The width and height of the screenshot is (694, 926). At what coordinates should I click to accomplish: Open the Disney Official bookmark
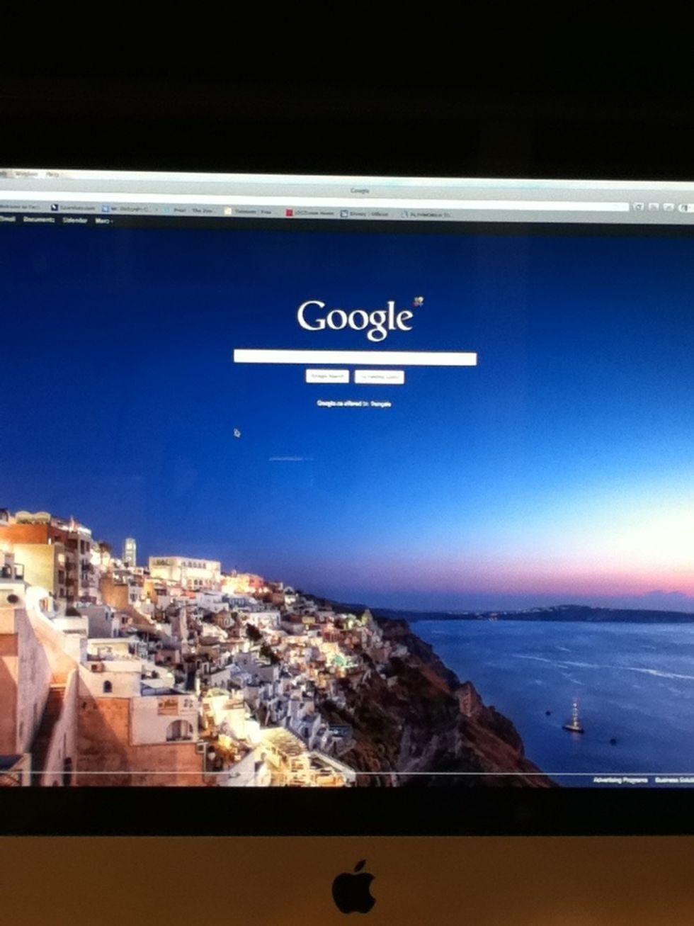(x=365, y=213)
